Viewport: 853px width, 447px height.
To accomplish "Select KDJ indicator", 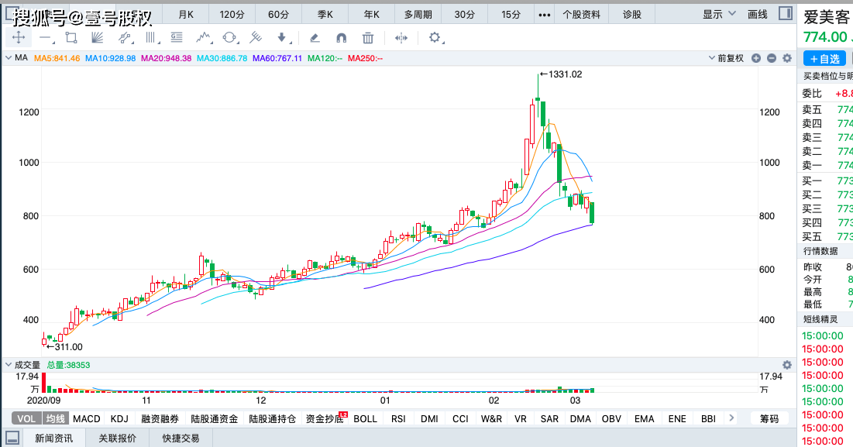I will (119, 418).
